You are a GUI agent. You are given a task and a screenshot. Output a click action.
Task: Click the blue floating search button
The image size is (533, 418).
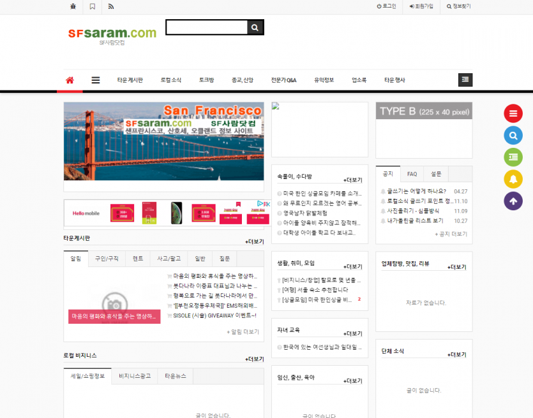513,135
